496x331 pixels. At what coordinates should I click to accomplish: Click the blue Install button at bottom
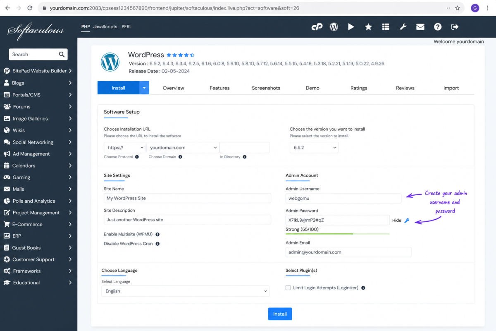coord(280,314)
